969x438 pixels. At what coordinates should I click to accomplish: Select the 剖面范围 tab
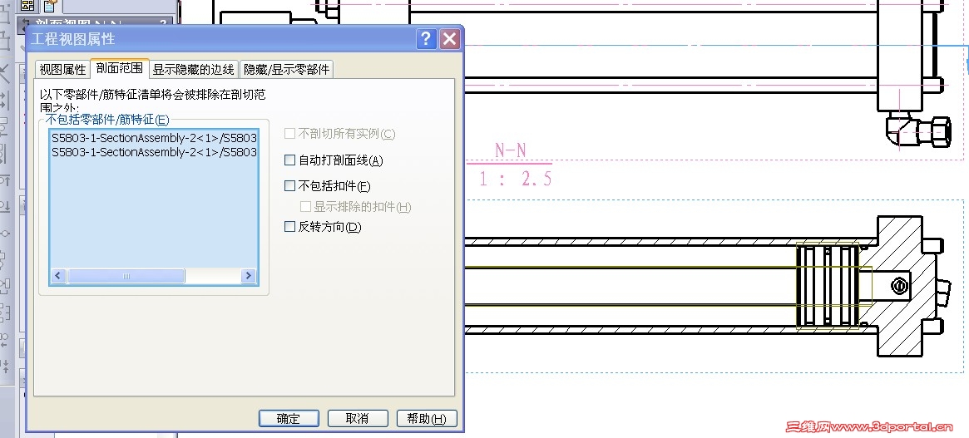(x=119, y=68)
